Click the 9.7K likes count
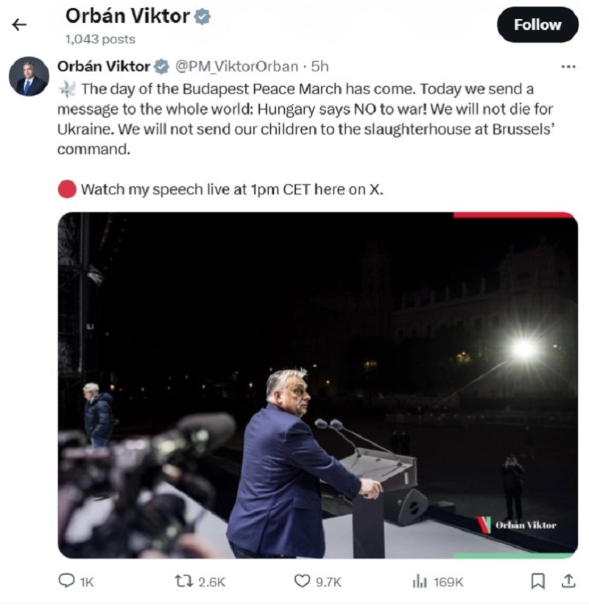The height and width of the screenshot is (610, 589). (328, 581)
